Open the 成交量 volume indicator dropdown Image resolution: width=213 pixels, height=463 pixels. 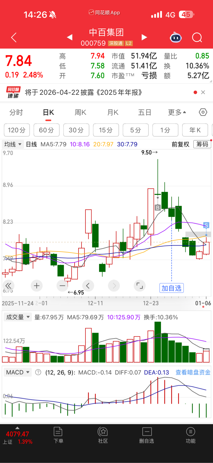[x=18, y=317]
